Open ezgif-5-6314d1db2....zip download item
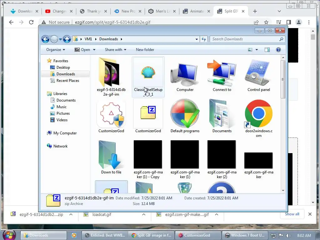The width and height of the screenshot is (320, 240). [41, 214]
